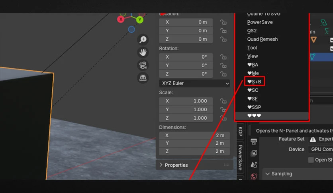Image resolution: width=333 pixels, height=193 pixels.
Task: Open the Feature Set dropdown
Action: pyautogui.click(x=321, y=139)
